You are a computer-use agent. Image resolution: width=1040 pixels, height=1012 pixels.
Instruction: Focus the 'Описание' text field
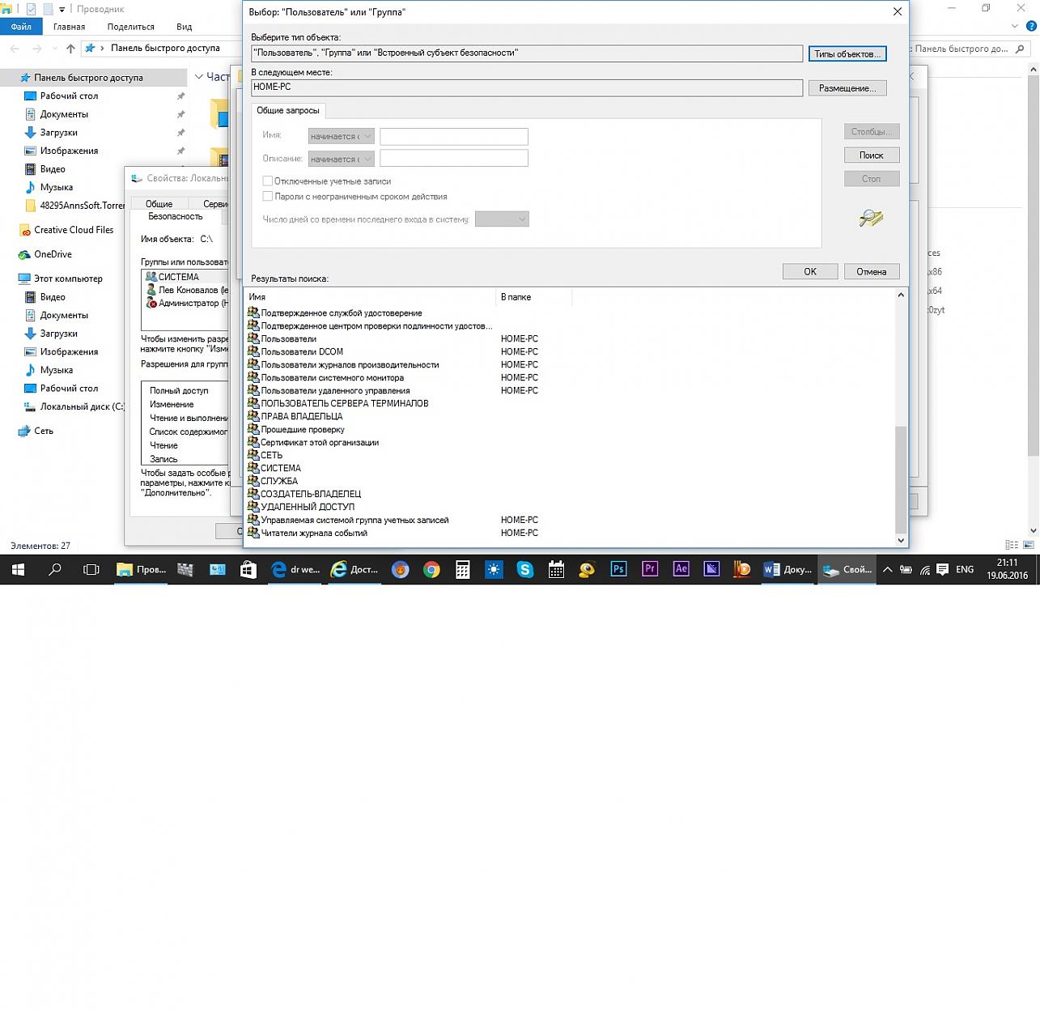pyautogui.click(x=454, y=159)
